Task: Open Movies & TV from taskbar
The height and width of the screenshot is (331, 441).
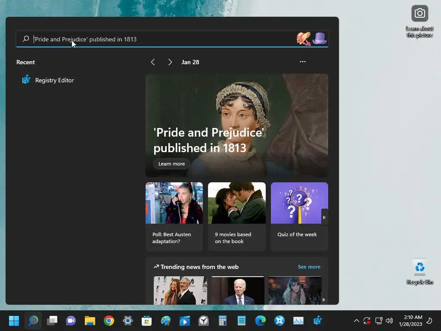Action: point(184,321)
